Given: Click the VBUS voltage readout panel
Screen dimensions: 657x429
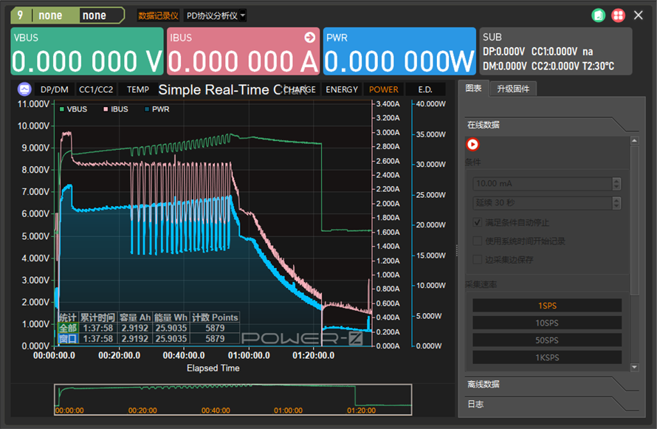Looking at the screenshot, I should click(x=87, y=51).
